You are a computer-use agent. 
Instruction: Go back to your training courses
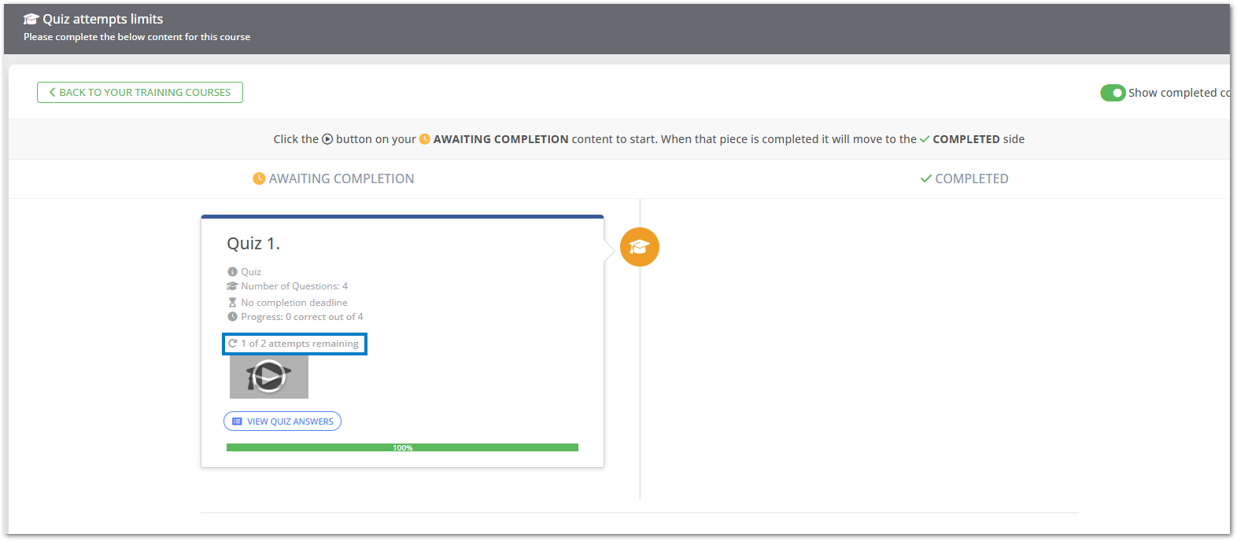click(x=140, y=92)
